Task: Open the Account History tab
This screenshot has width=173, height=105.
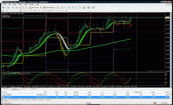Action: (14, 100)
